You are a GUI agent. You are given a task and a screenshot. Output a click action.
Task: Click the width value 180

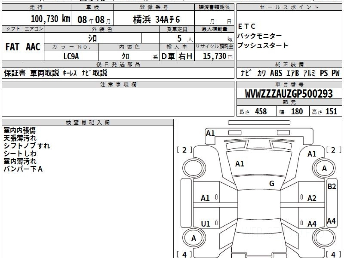point(297,112)
